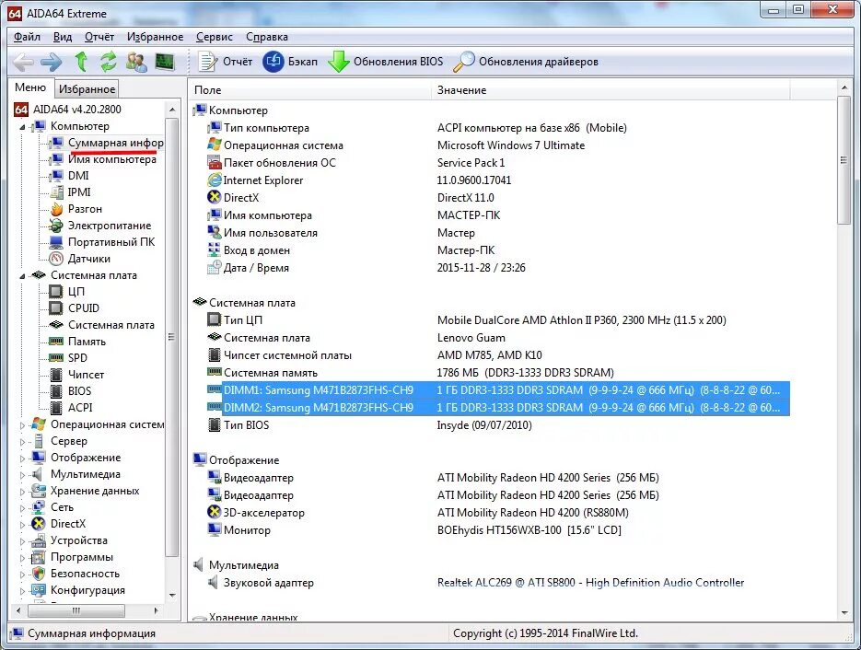The height and width of the screenshot is (650, 861).
Task: Click the Realtek ALC269 audio controller link
Action: pyautogui.click(x=590, y=583)
